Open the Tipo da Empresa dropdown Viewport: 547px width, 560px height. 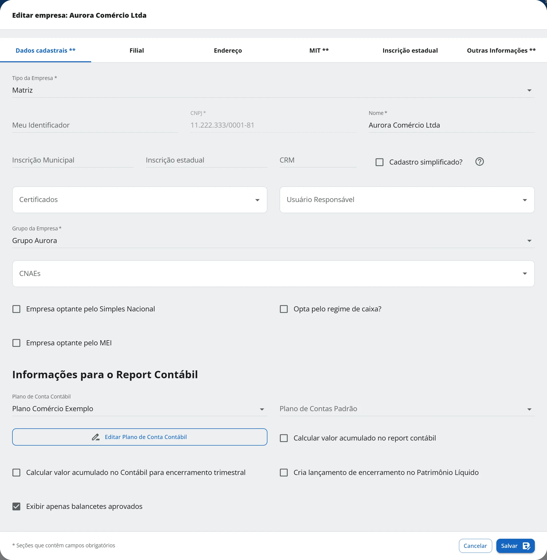click(273, 90)
